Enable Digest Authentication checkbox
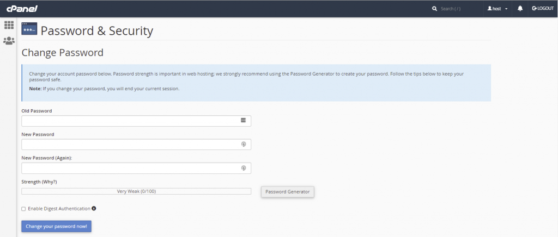 tap(23, 209)
